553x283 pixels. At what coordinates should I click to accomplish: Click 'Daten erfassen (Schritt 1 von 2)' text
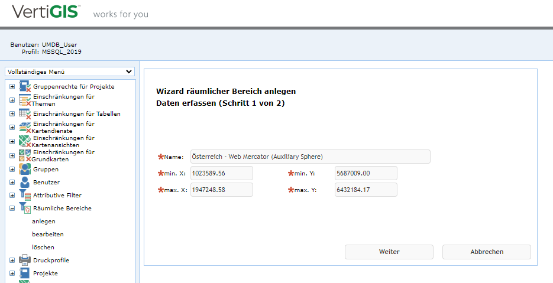pos(220,104)
